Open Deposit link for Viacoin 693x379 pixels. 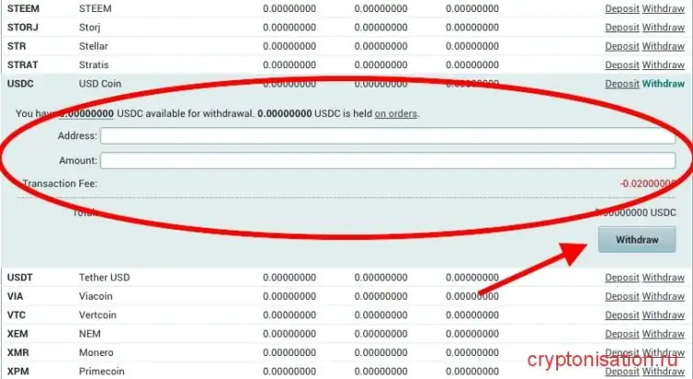622,297
